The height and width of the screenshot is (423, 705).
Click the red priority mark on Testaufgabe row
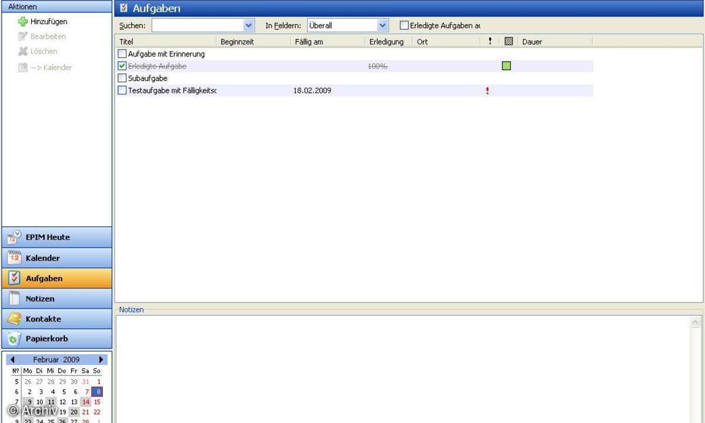[x=487, y=90]
